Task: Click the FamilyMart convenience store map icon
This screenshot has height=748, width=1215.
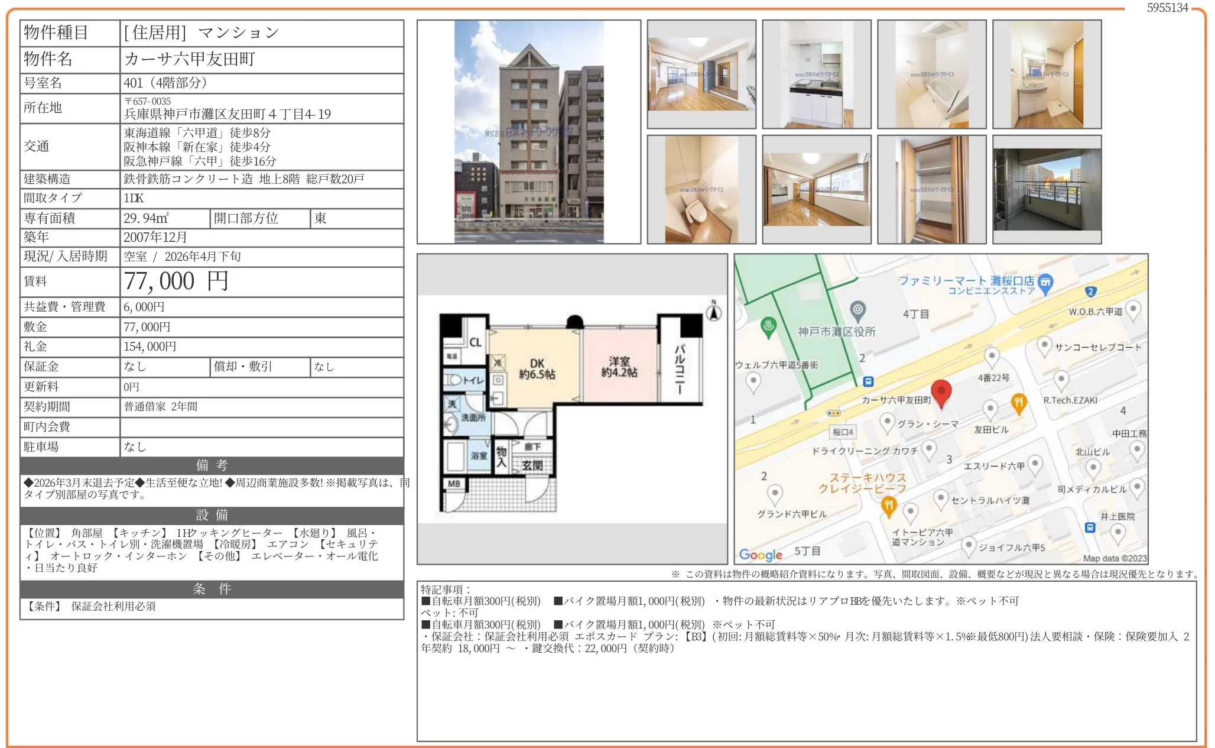Action: coord(1045,282)
